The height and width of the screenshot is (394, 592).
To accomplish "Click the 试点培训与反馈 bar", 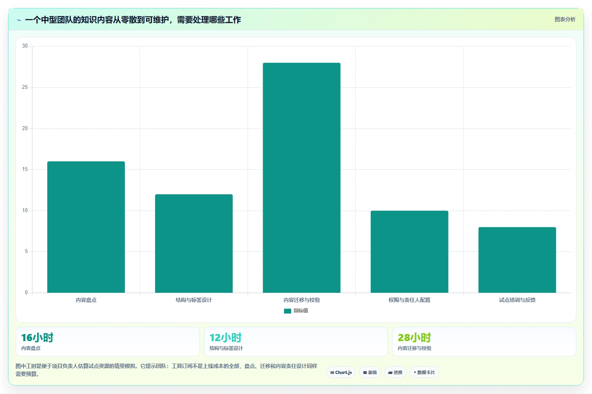I will (517, 260).
